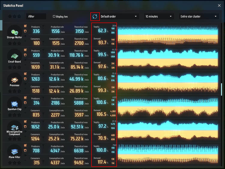Viewport: 225px width, 169px height.
Task: Click the funnel icon next to Quantum Chip Producers
Action: [x=43, y=98]
